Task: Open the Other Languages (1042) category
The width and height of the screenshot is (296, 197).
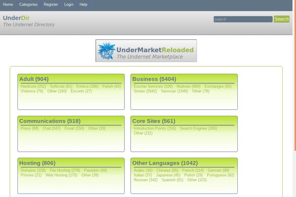Action: [165, 163]
